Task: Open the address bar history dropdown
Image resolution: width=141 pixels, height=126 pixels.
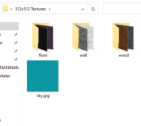Action: (83, 9)
